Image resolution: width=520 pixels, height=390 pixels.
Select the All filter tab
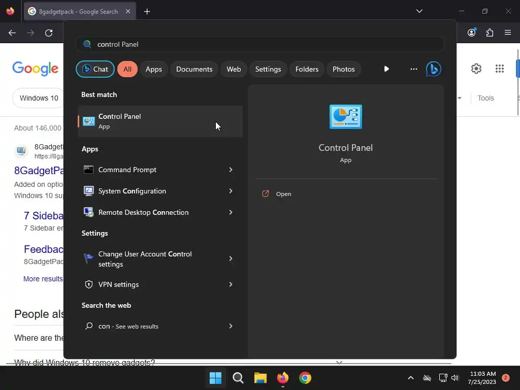coord(127,69)
